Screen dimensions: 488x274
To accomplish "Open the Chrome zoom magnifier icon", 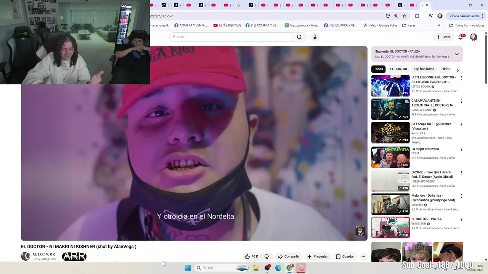I will click(x=396, y=16).
